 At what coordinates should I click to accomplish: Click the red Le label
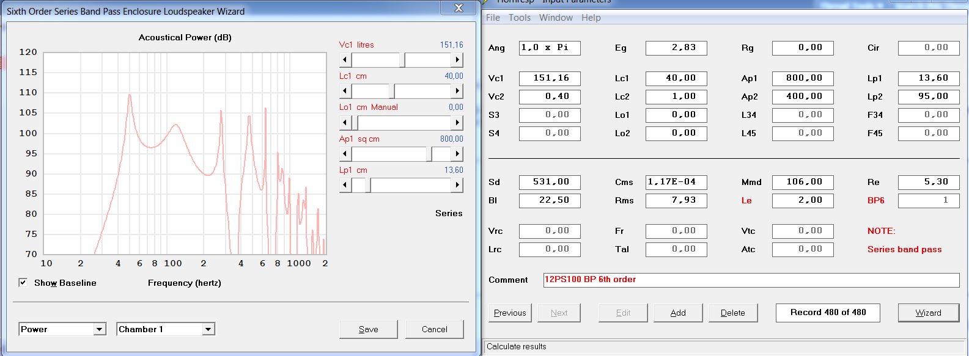point(746,200)
